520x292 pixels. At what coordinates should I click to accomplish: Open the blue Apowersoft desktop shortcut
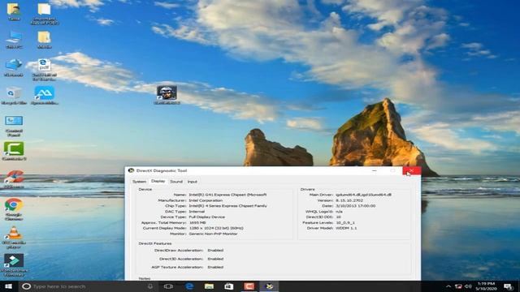(x=44, y=96)
